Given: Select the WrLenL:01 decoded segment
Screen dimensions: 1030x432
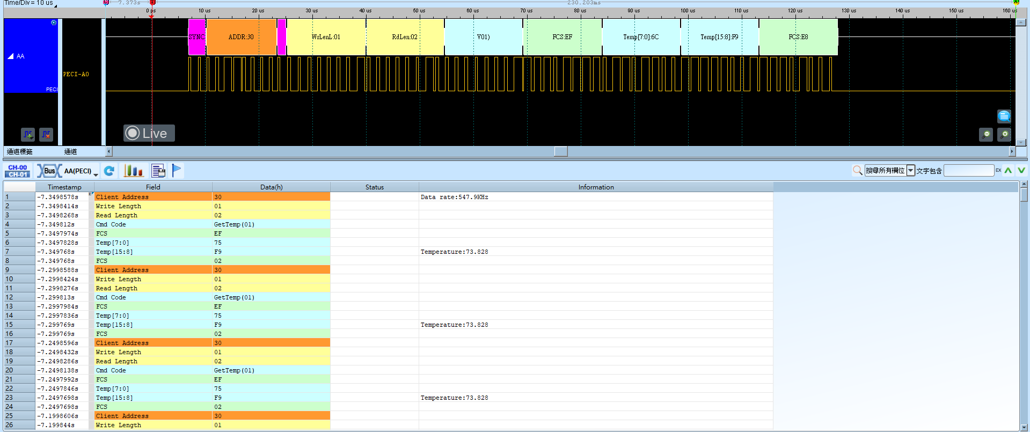Looking at the screenshot, I should point(326,37).
